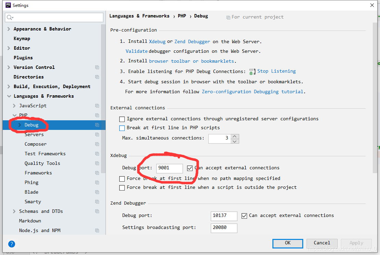Click the settings search field

point(54,17)
